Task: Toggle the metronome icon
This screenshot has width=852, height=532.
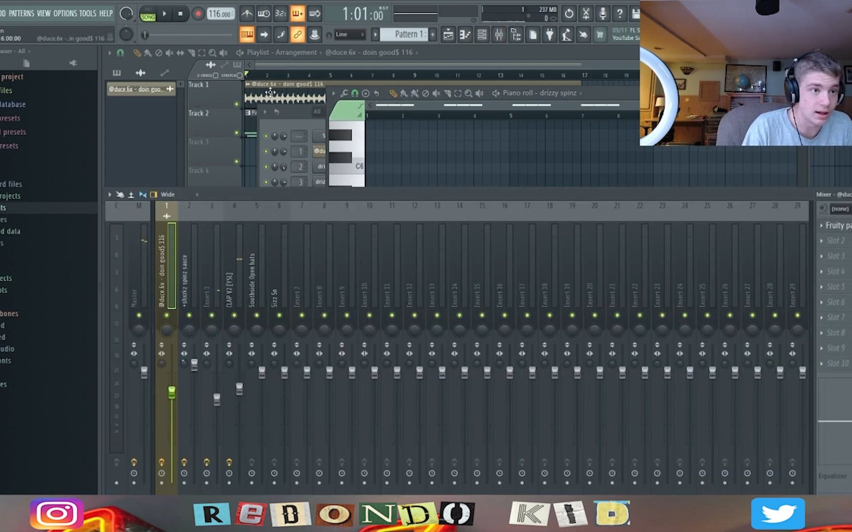Action: pos(247,14)
